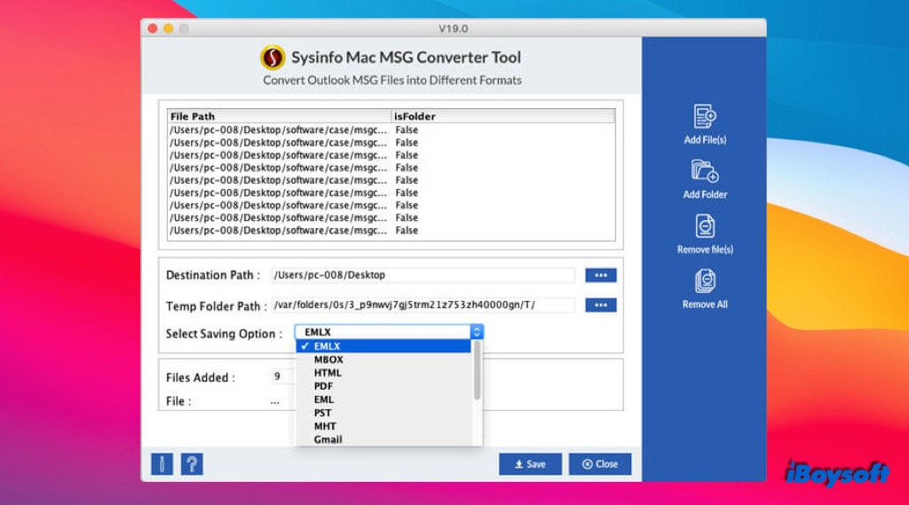Click the Add Folder icon
Image resolution: width=909 pixels, height=505 pixels.
704,171
